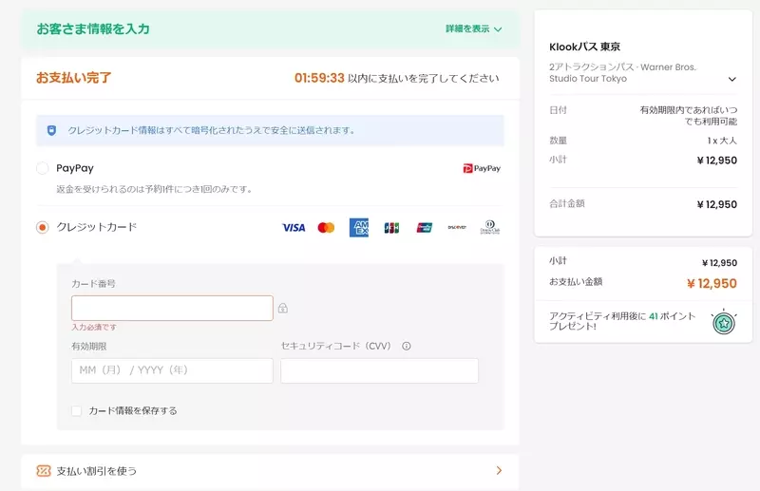Select the PayPay payment radio button
The height and width of the screenshot is (491, 760).
pos(42,168)
